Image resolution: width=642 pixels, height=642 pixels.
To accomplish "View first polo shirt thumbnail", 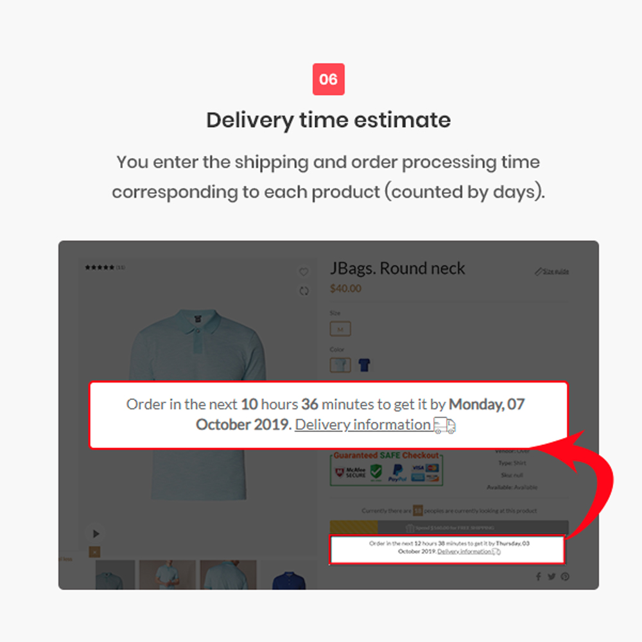I will click(x=115, y=575).
